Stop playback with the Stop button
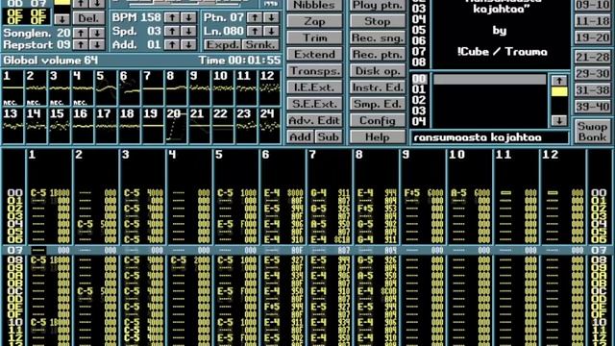The image size is (615, 346). point(378,21)
